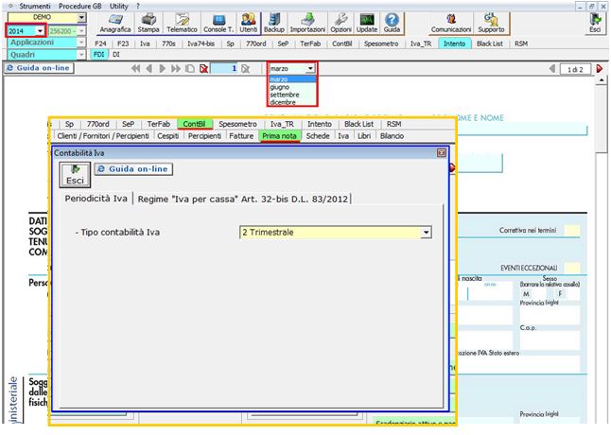This screenshot has height=435, width=611.
Task: Open Clienti / Fornitori / Percipienti tab
Action: pos(103,136)
